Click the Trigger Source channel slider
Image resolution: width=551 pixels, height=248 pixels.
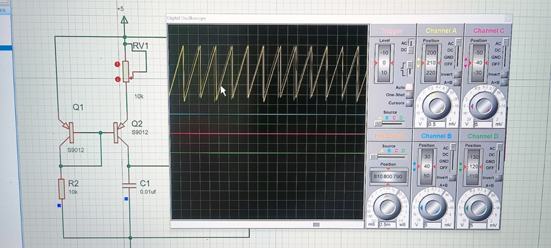[x=389, y=124]
